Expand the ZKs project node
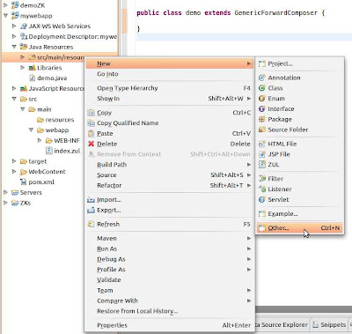 [5, 203]
